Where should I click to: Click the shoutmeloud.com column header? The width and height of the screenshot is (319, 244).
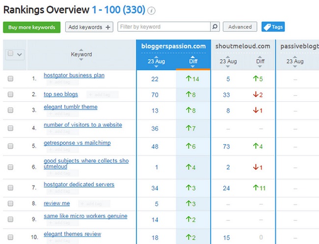click(x=243, y=47)
